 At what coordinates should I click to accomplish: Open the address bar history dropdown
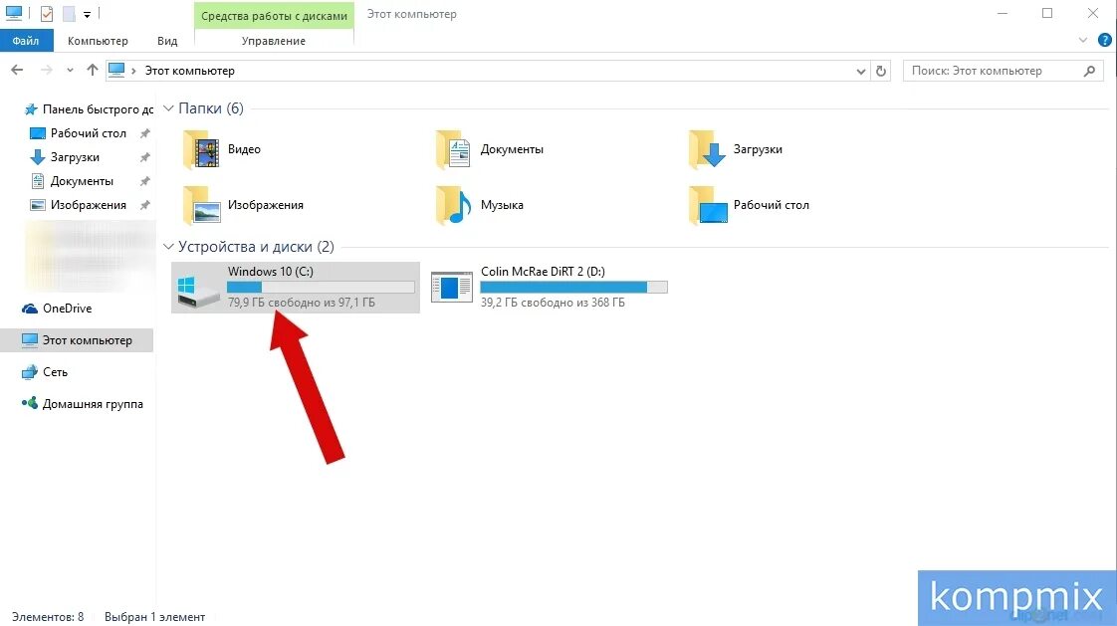pyautogui.click(x=860, y=71)
